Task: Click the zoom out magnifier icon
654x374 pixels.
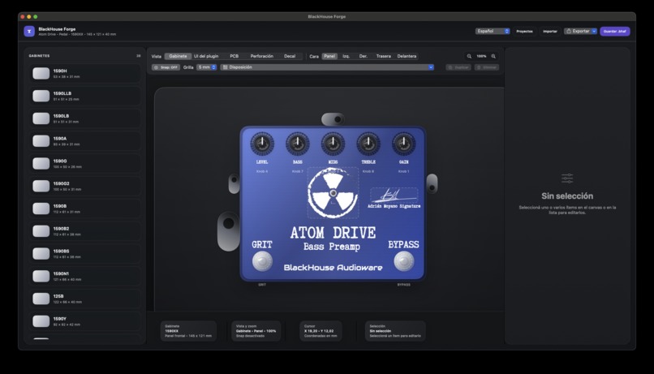Action: click(469, 56)
